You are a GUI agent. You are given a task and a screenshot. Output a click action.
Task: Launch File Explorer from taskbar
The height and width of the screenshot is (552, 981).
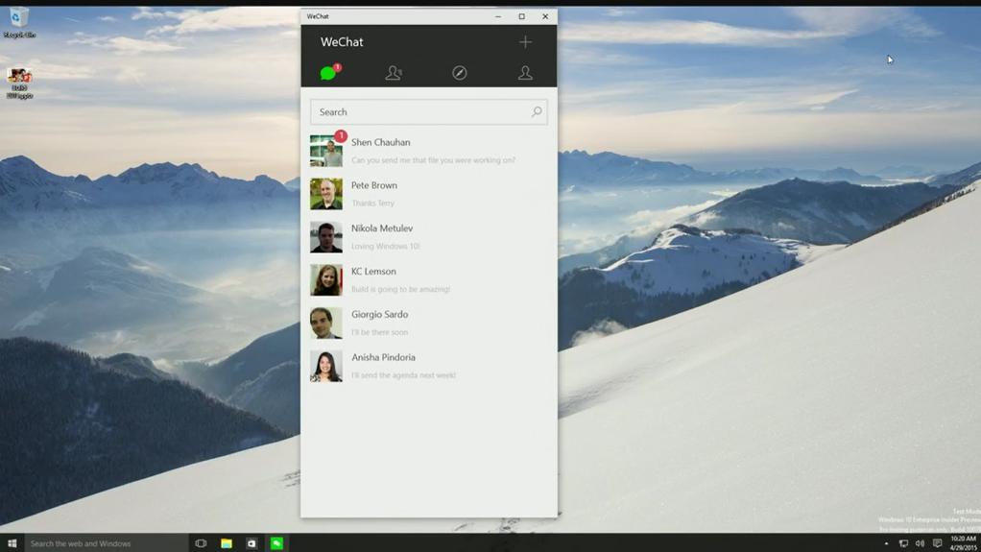point(227,543)
